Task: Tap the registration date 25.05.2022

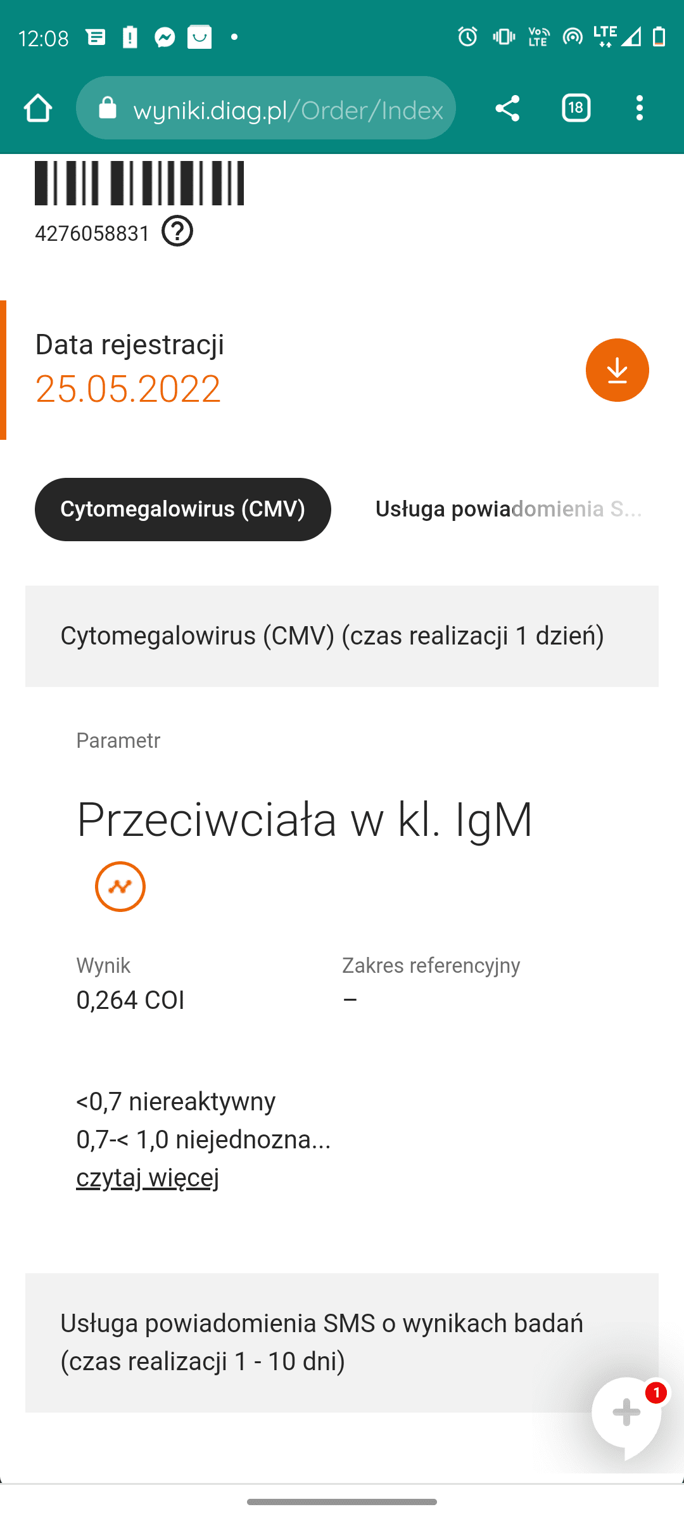Action: click(x=128, y=388)
